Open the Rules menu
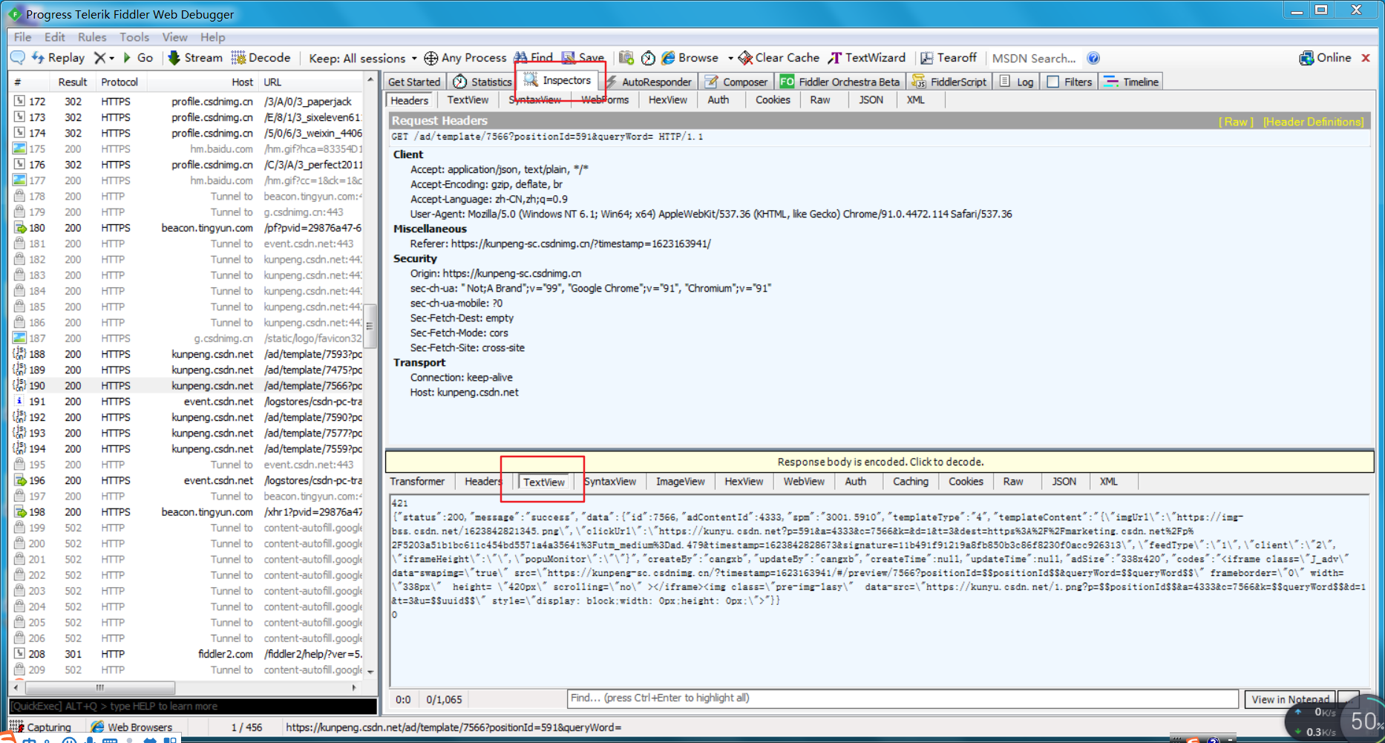Viewport: 1385px width, 743px height. point(92,37)
